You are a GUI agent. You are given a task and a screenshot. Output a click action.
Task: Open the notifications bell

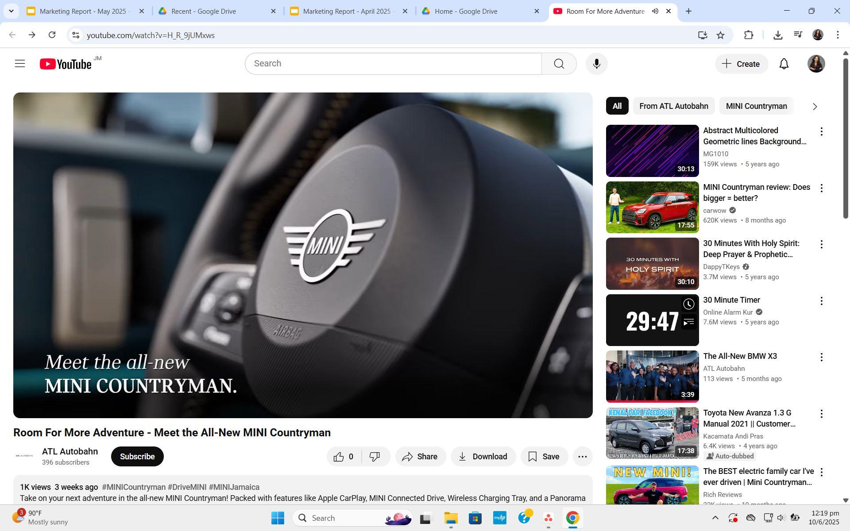(x=784, y=64)
